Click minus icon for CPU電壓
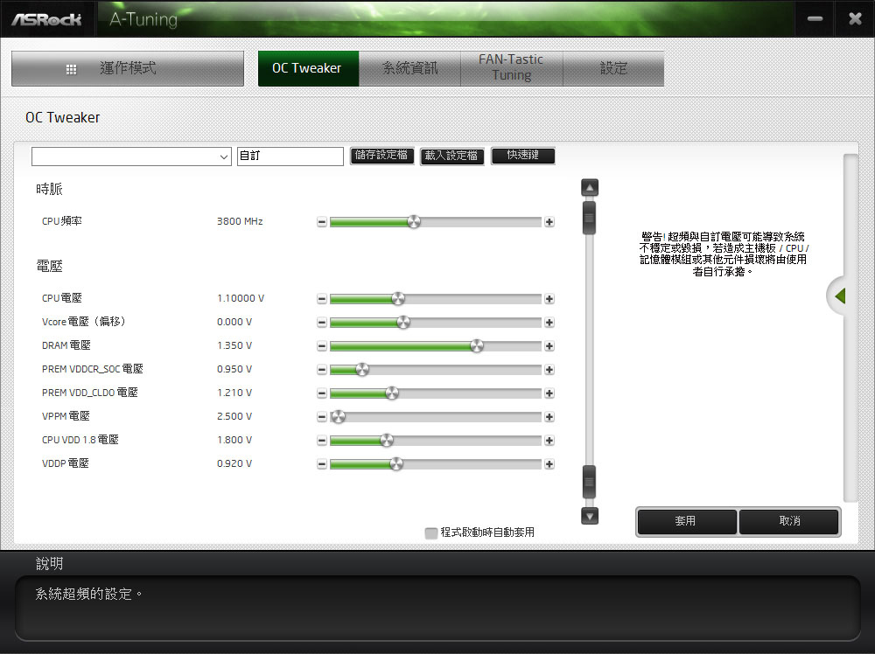875x654 pixels. point(321,299)
